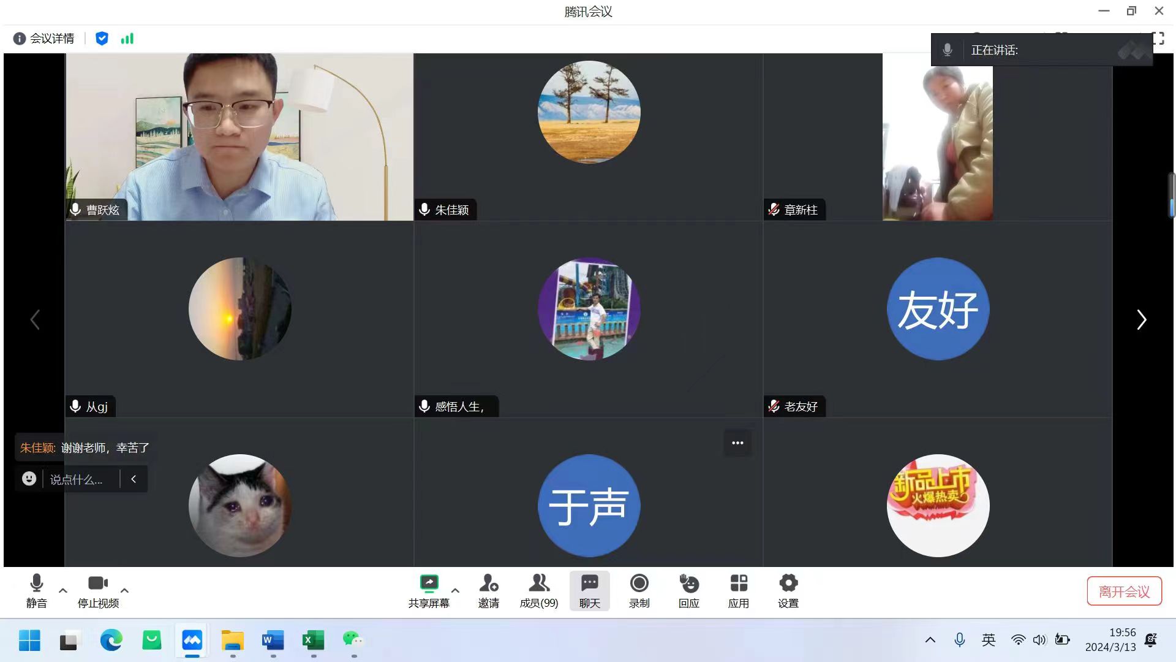Click mic icon of 从gj
The image size is (1176, 662).
[x=75, y=406]
